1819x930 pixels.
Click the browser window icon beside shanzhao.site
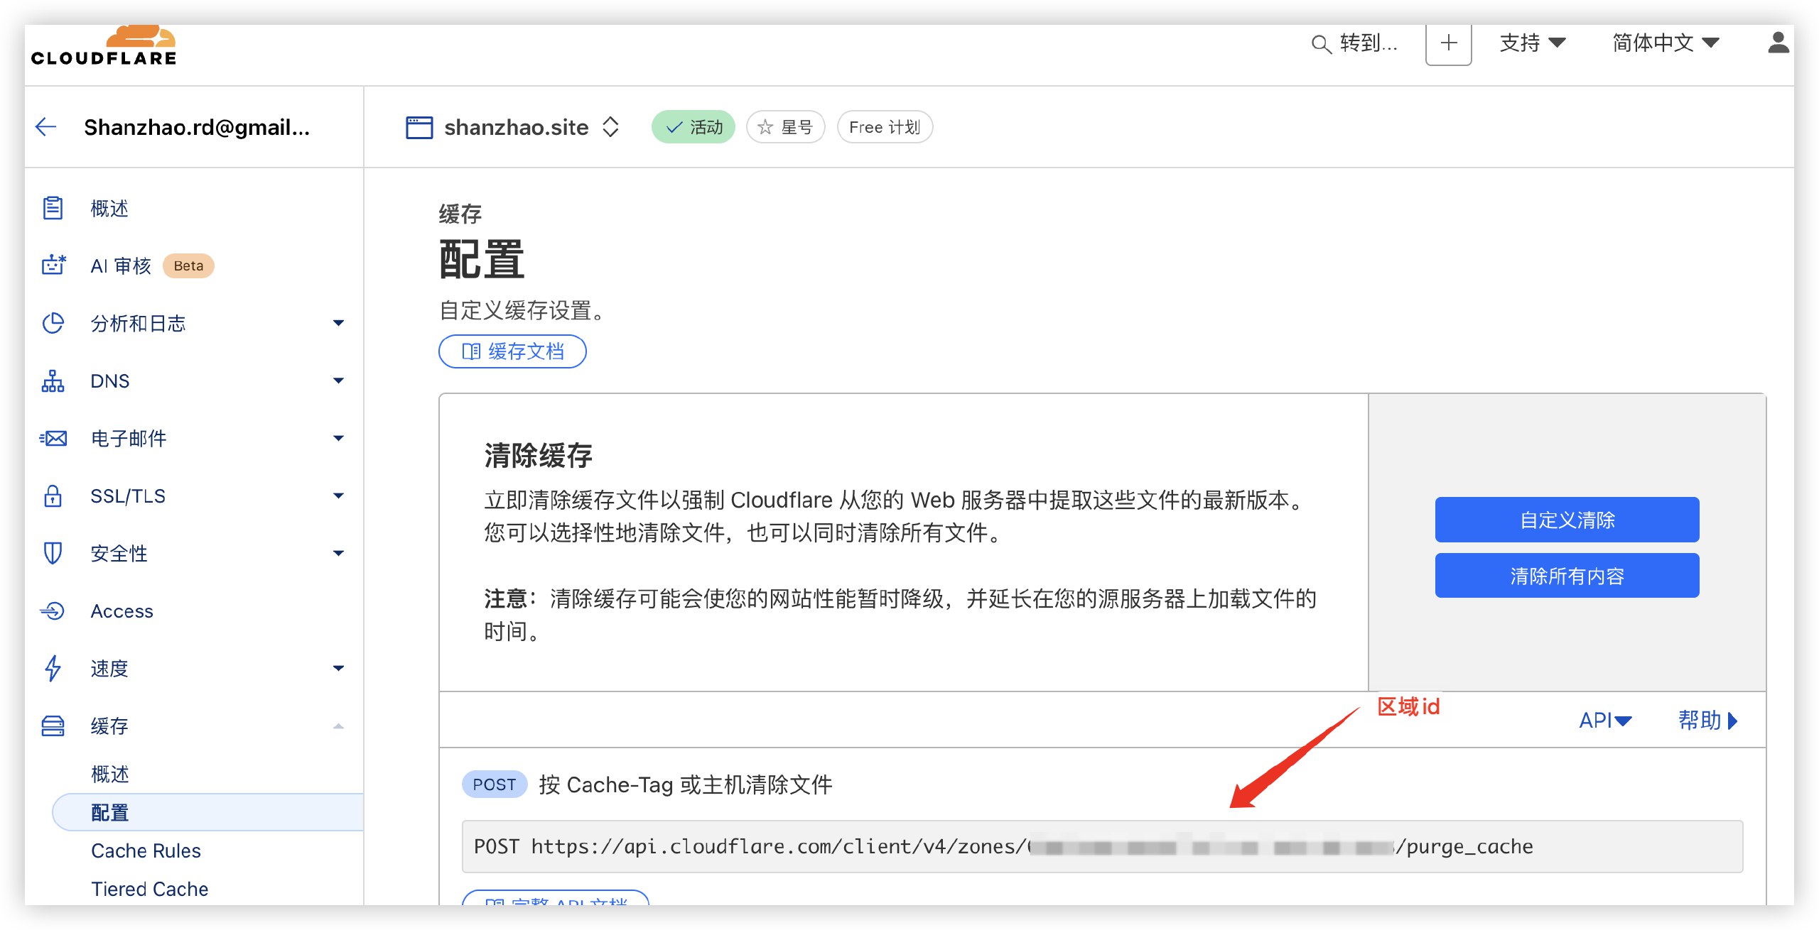click(x=419, y=127)
